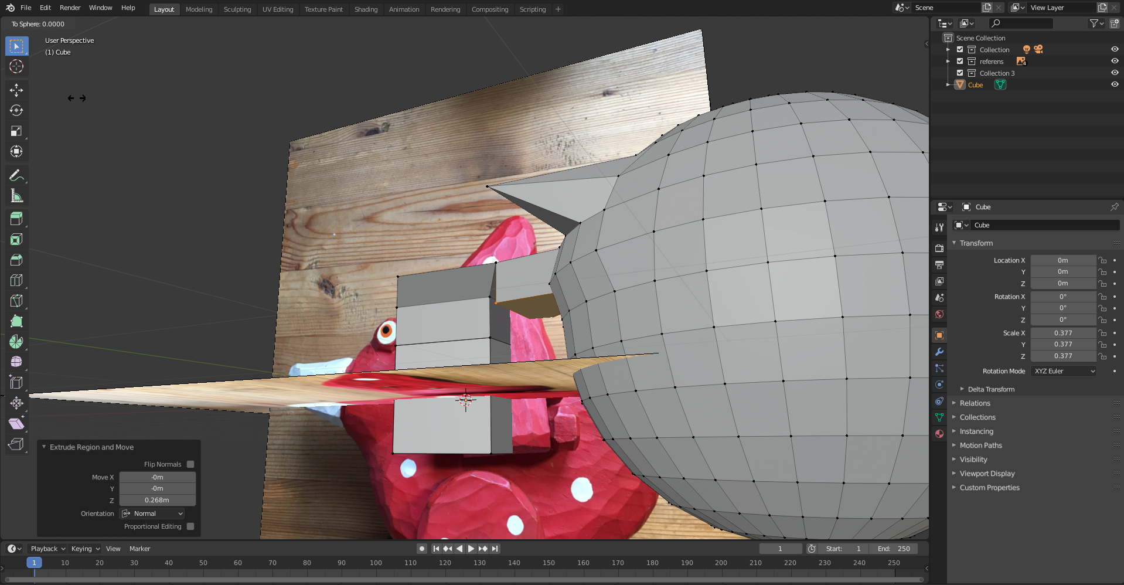The image size is (1124, 585).
Task: Open the Render menu
Action: point(70,8)
